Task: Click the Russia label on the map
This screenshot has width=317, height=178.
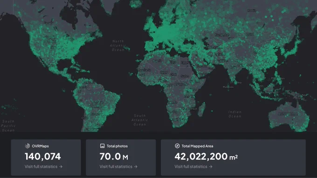Action: tap(251, 10)
